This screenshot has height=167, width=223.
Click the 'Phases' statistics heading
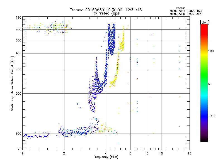coord(180,8)
